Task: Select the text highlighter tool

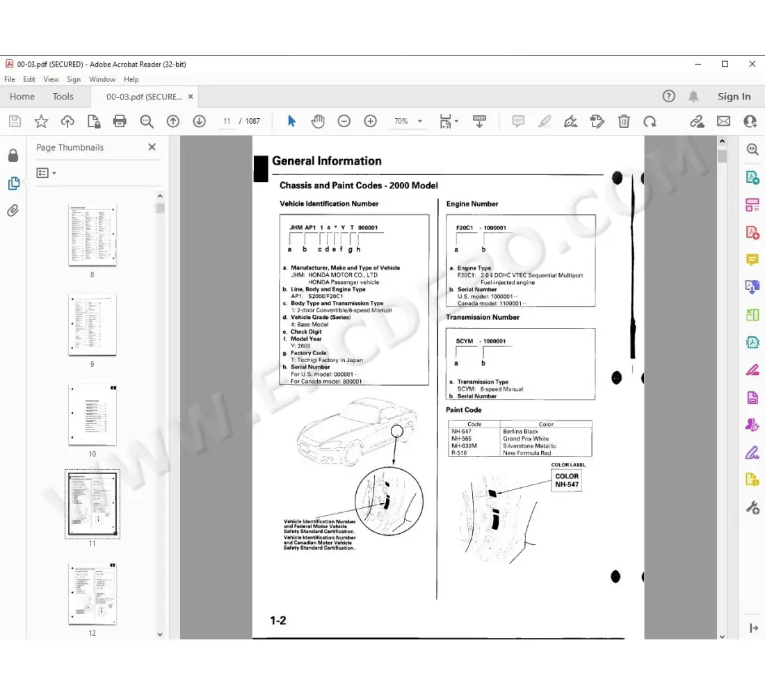Action: (545, 121)
